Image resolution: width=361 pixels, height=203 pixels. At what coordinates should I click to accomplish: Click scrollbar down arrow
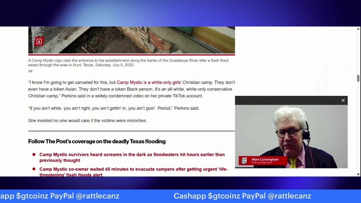358,175
